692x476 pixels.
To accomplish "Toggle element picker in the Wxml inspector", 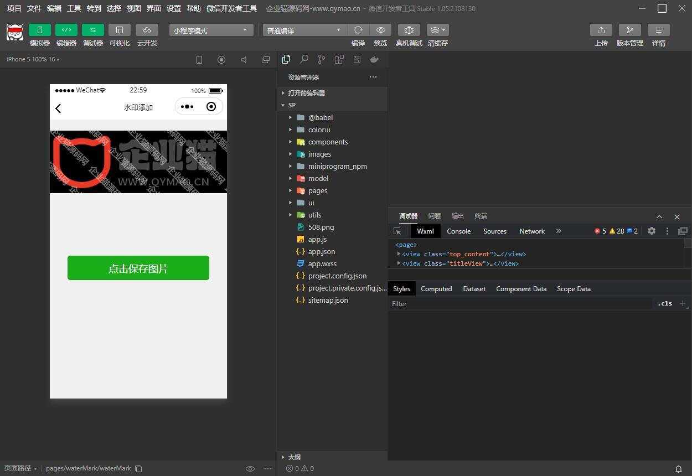I will coord(397,231).
